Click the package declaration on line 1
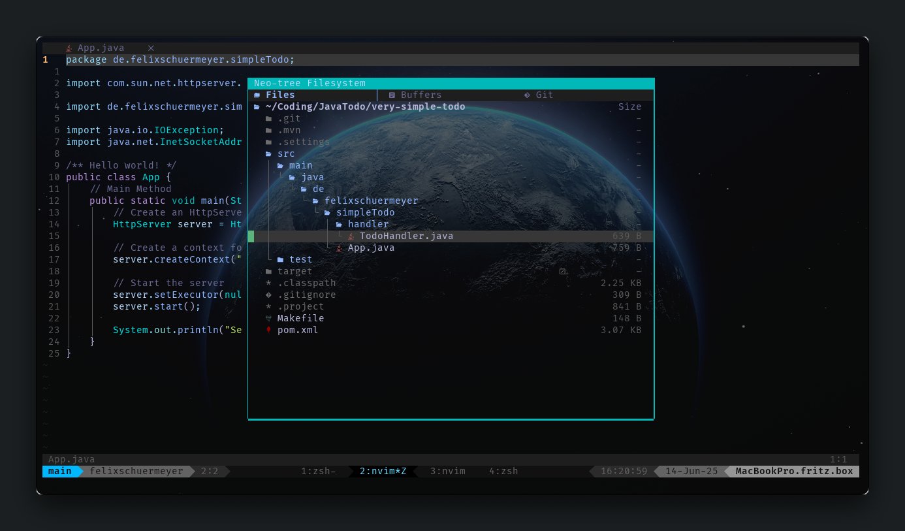This screenshot has height=531, width=905. click(180, 59)
